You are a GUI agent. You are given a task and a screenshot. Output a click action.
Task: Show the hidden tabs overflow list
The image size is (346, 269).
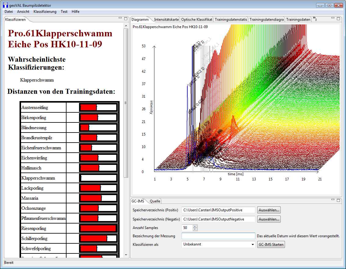click(x=315, y=19)
